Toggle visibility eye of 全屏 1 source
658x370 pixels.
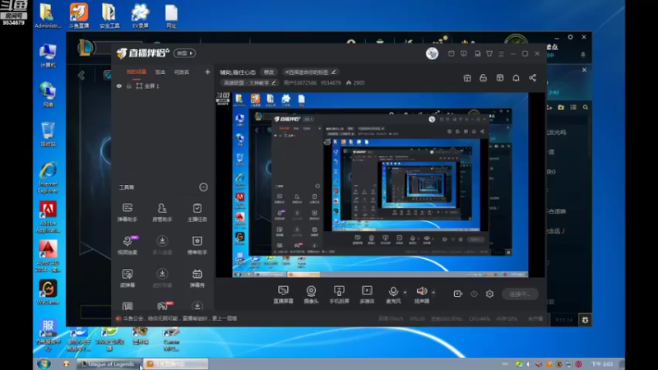pos(119,86)
